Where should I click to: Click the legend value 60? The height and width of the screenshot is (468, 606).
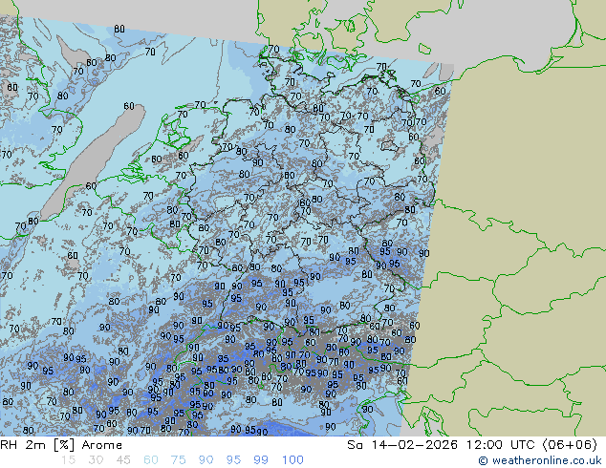[151, 460]
